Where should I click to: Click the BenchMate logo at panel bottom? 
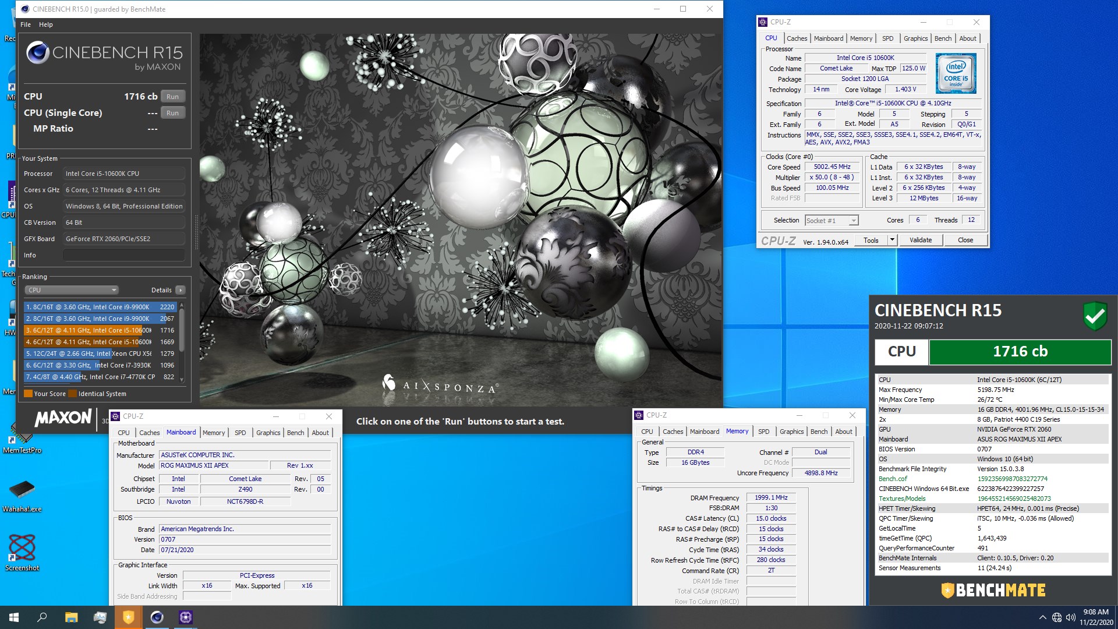[993, 591]
